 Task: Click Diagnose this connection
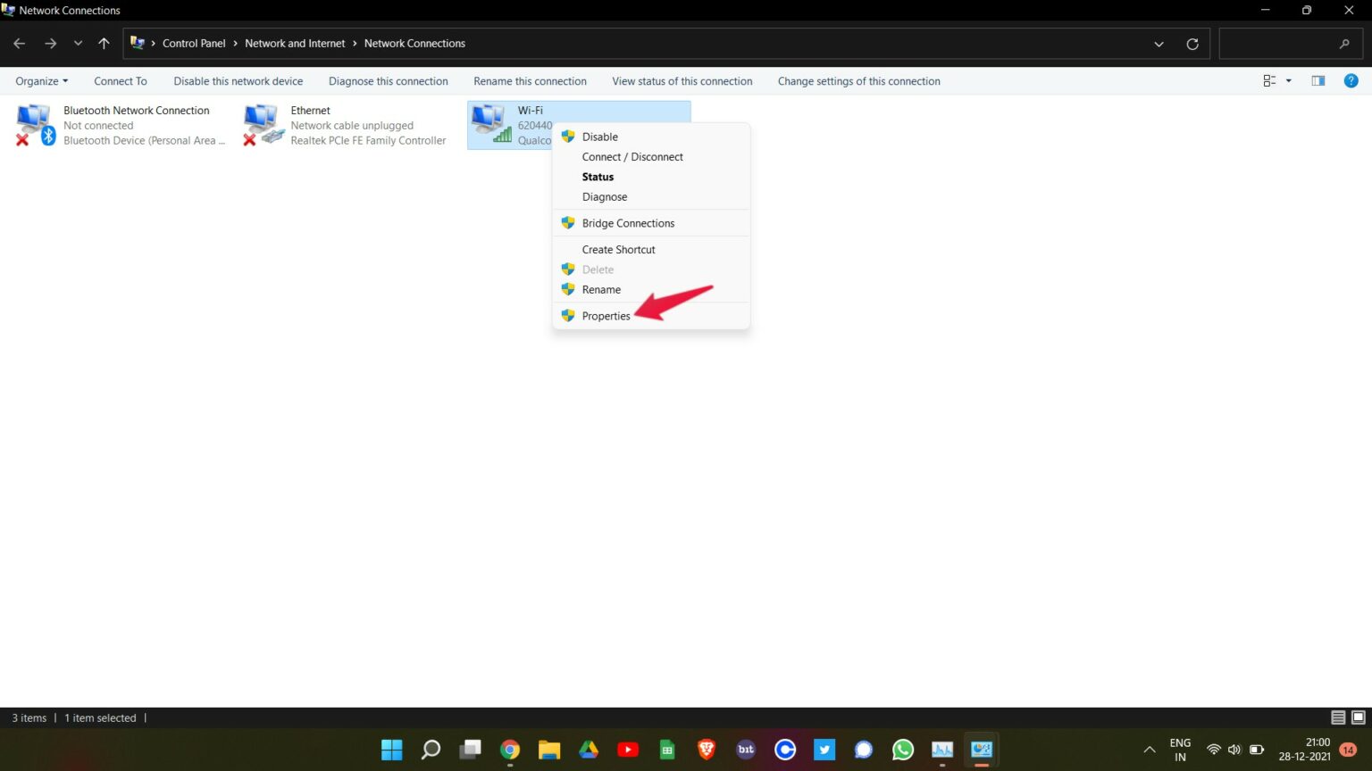[388, 80]
